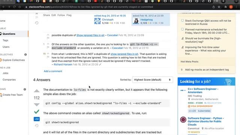Screen dimensions: 240x135
Task: Click Add a comment
Action: 53,71
